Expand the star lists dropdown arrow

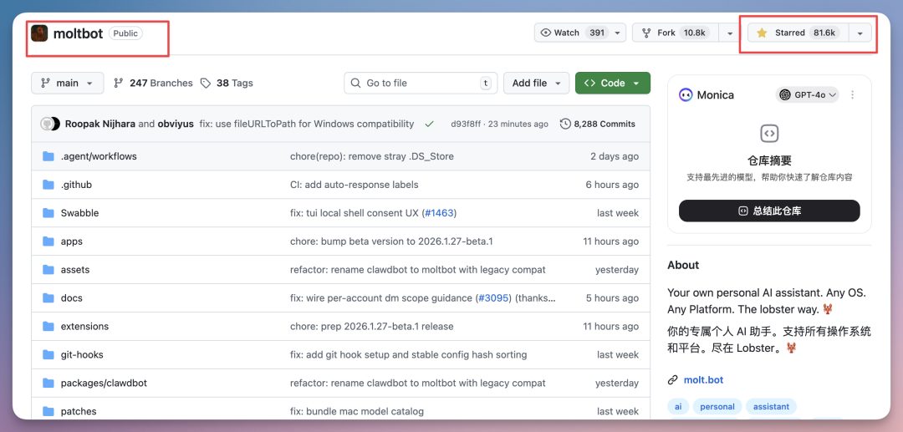(860, 33)
